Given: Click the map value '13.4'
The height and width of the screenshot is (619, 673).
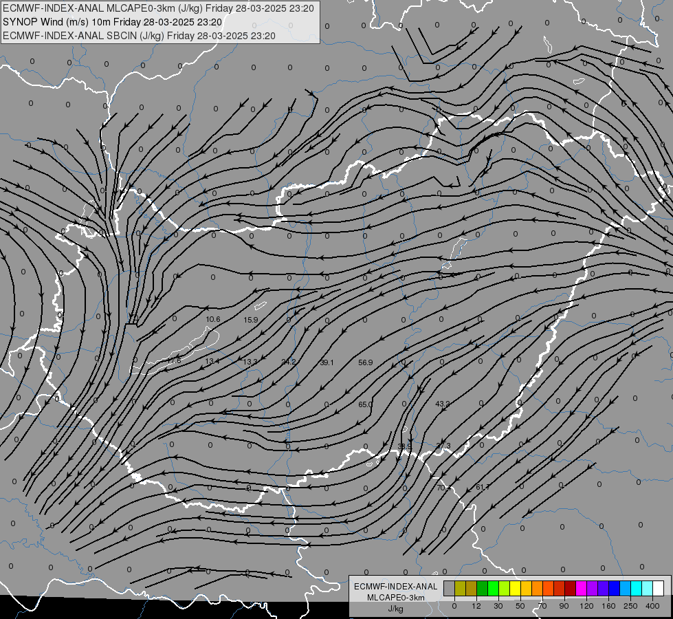Looking at the screenshot, I should [x=212, y=361].
